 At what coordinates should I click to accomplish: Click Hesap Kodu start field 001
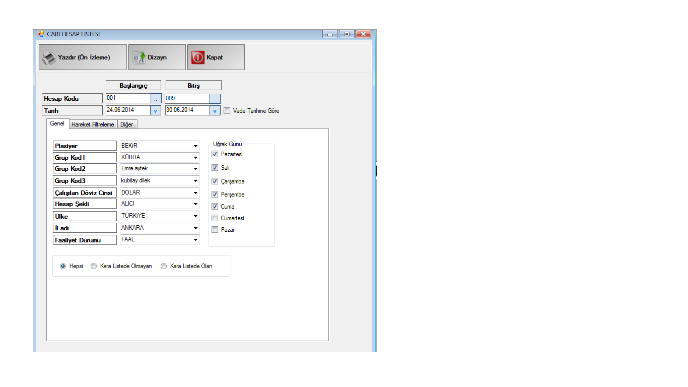click(128, 99)
